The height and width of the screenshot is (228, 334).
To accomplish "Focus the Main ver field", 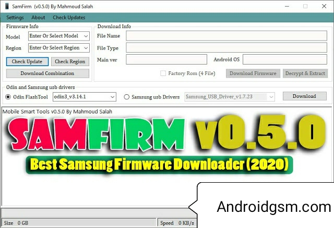I will tap(166, 59).
